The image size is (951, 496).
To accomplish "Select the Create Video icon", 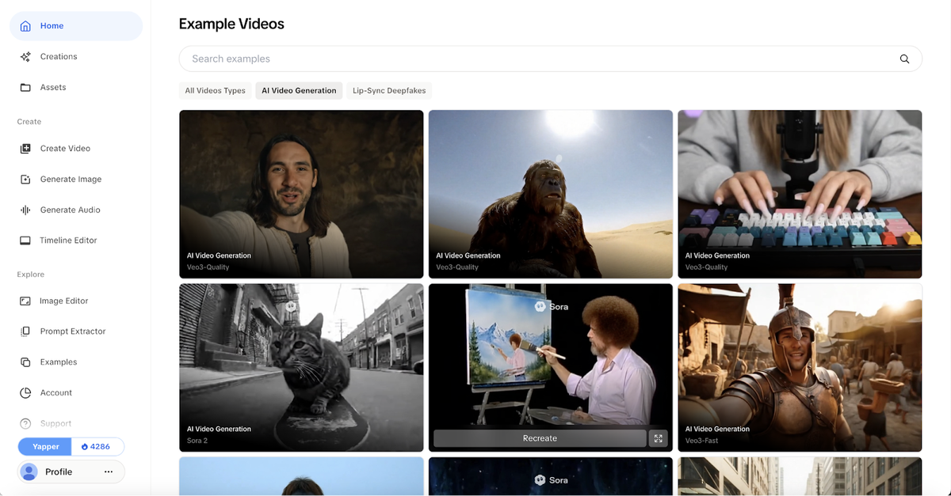I will [25, 148].
